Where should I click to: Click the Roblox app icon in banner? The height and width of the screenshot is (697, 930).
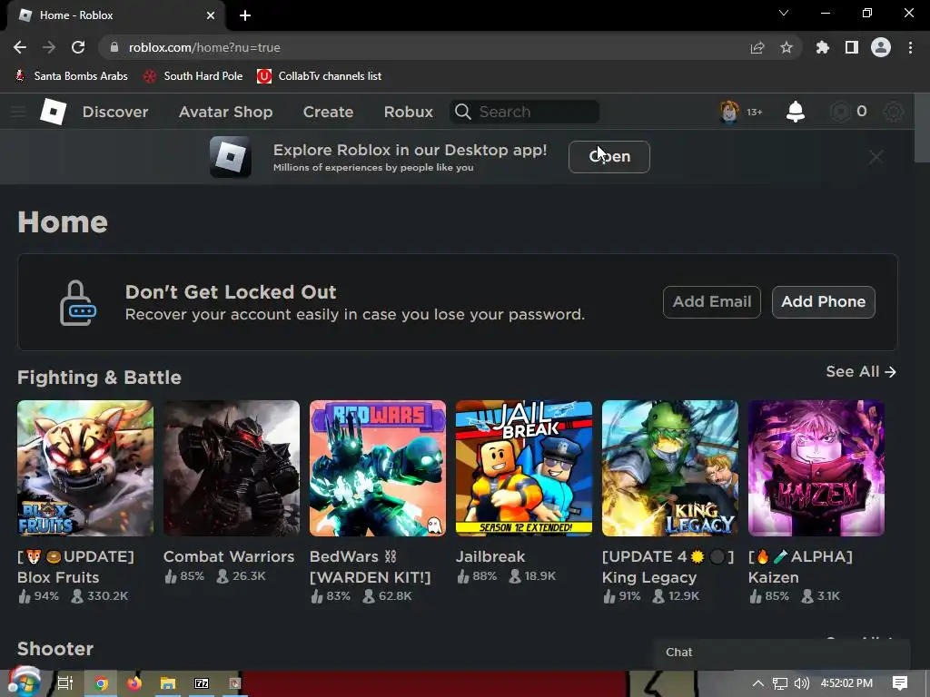[231, 157]
